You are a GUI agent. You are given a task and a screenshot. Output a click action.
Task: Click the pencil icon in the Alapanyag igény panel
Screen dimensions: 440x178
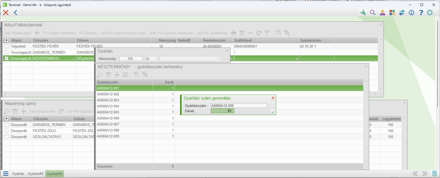(7, 111)
